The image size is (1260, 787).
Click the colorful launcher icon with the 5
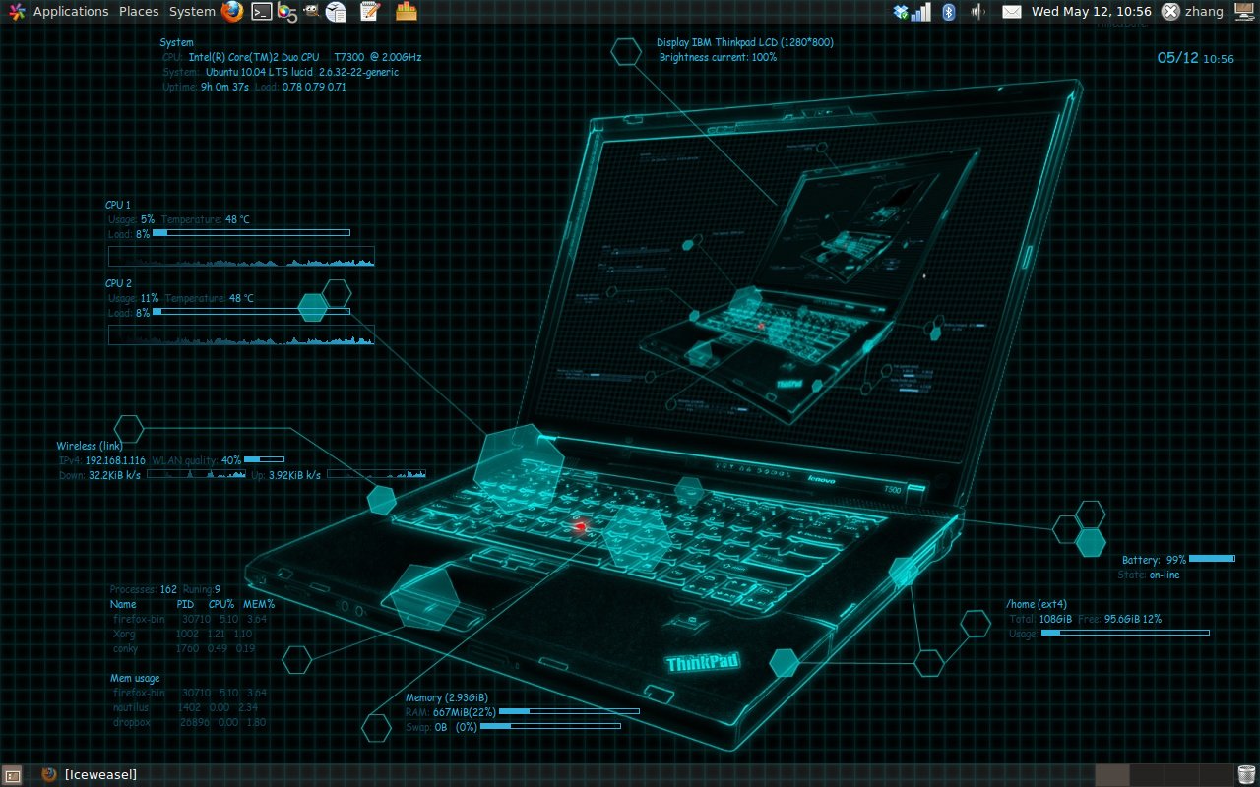coord(287,12)
